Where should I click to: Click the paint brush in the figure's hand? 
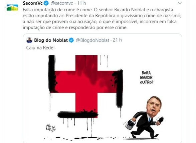point(160,120)
